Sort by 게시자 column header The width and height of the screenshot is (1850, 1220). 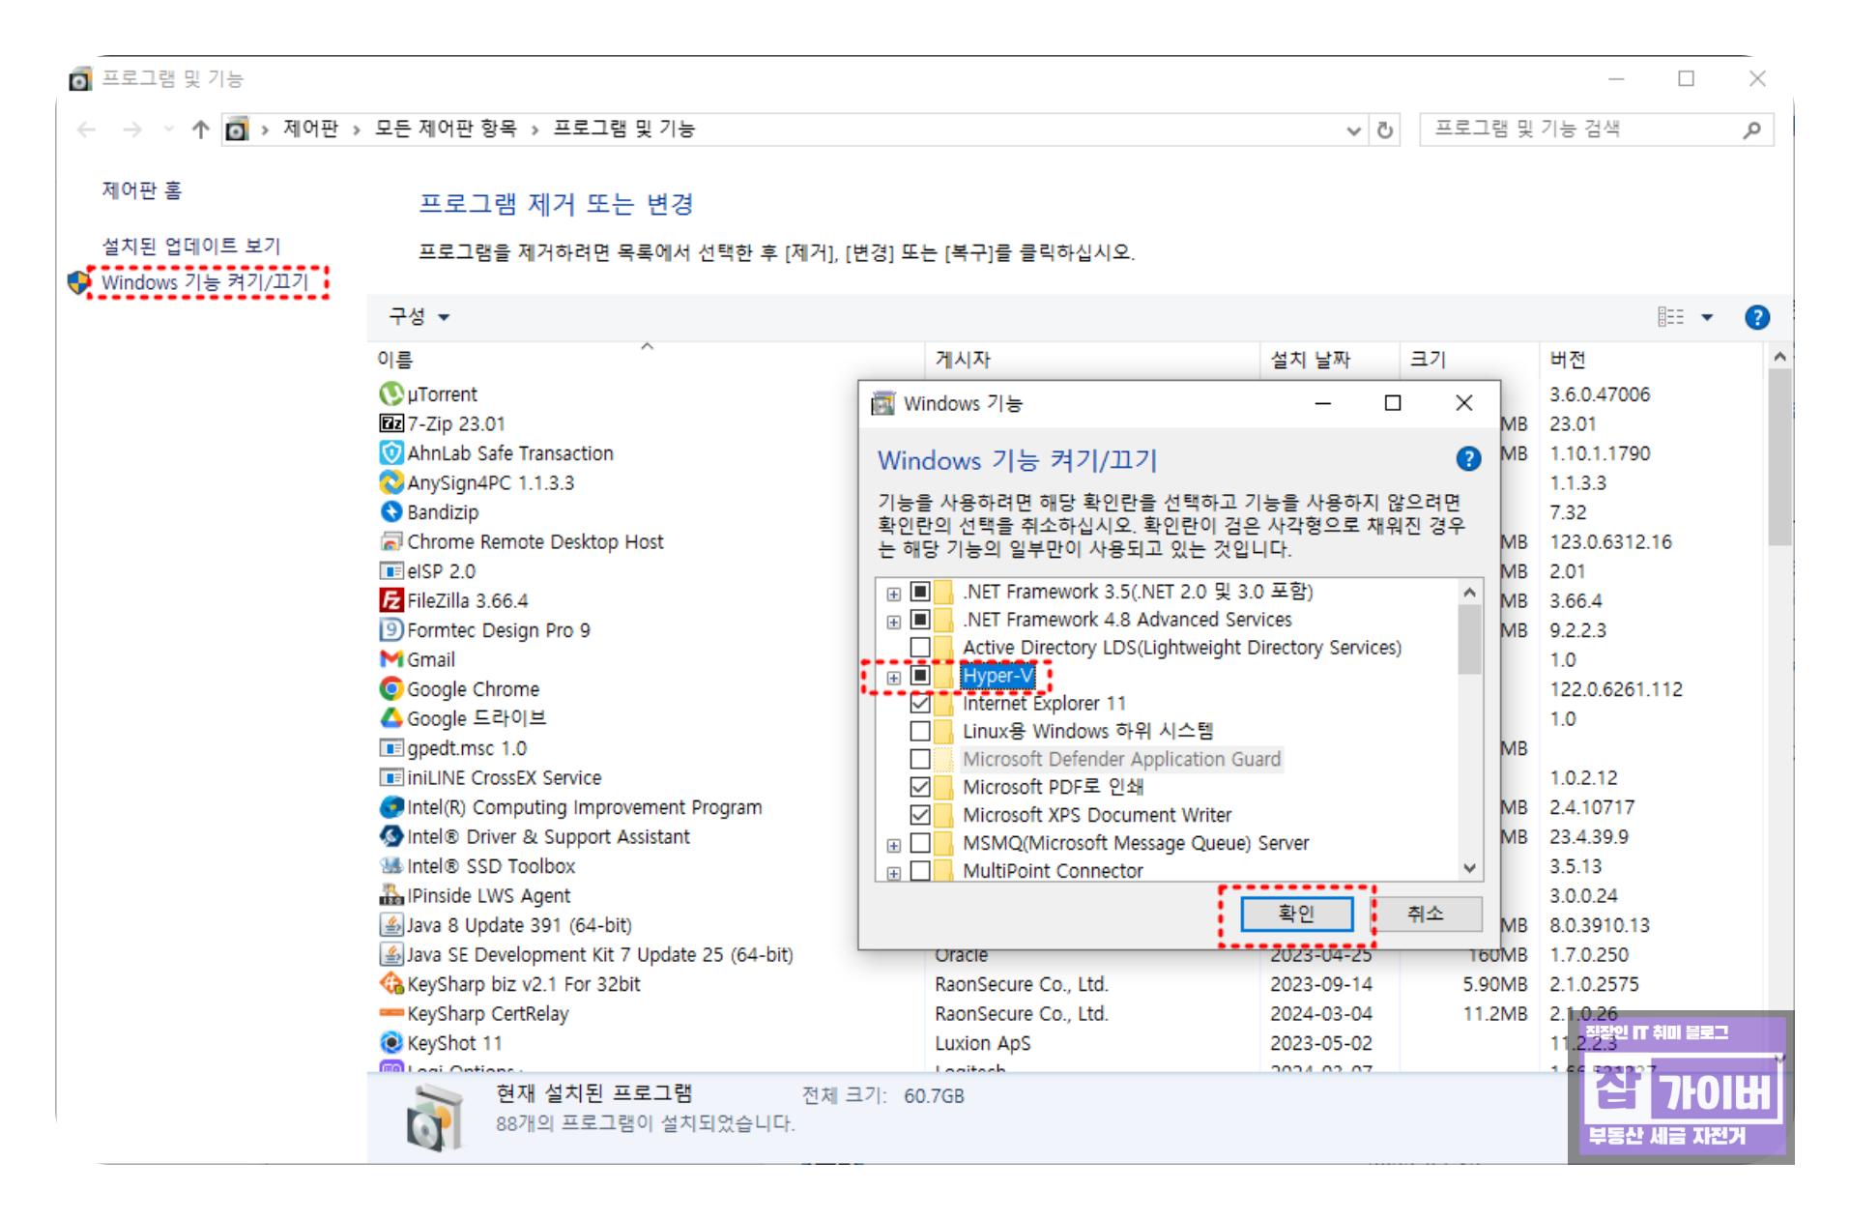click(1092, 360)
